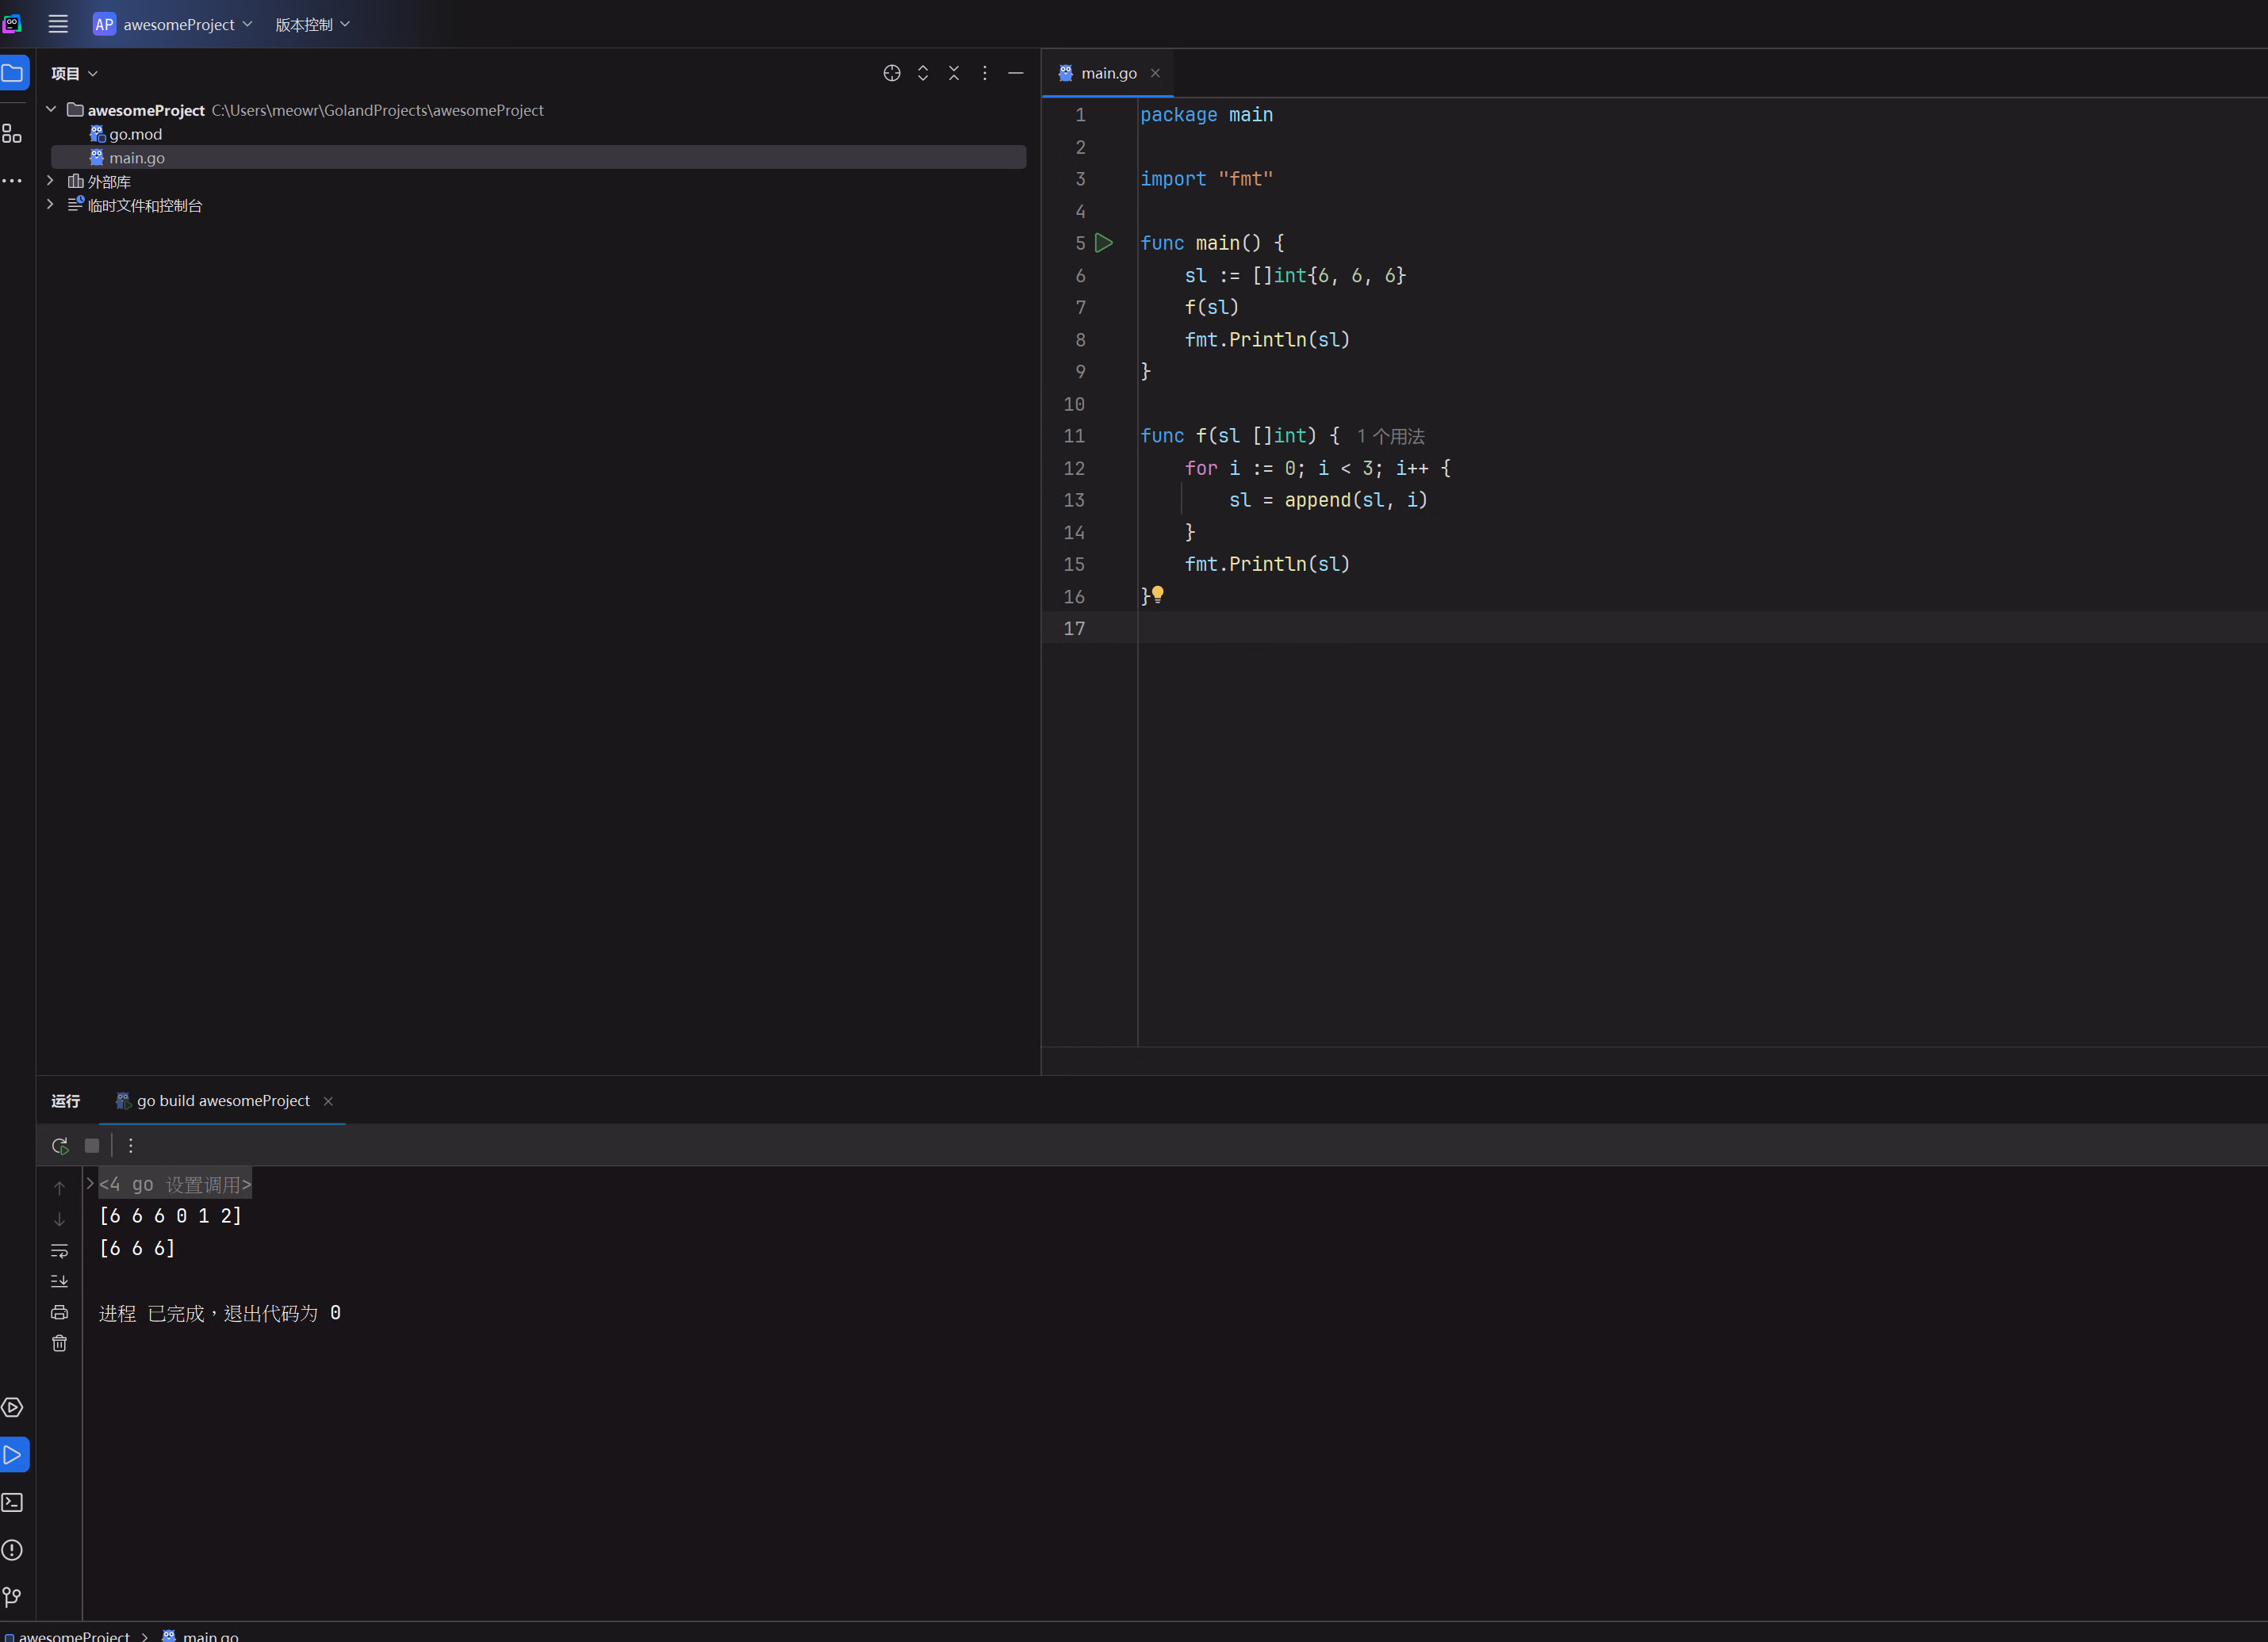This screenshot has width=2268, height=1642.
Task: Open go.mod in project tree
Action: click(135, 134)
